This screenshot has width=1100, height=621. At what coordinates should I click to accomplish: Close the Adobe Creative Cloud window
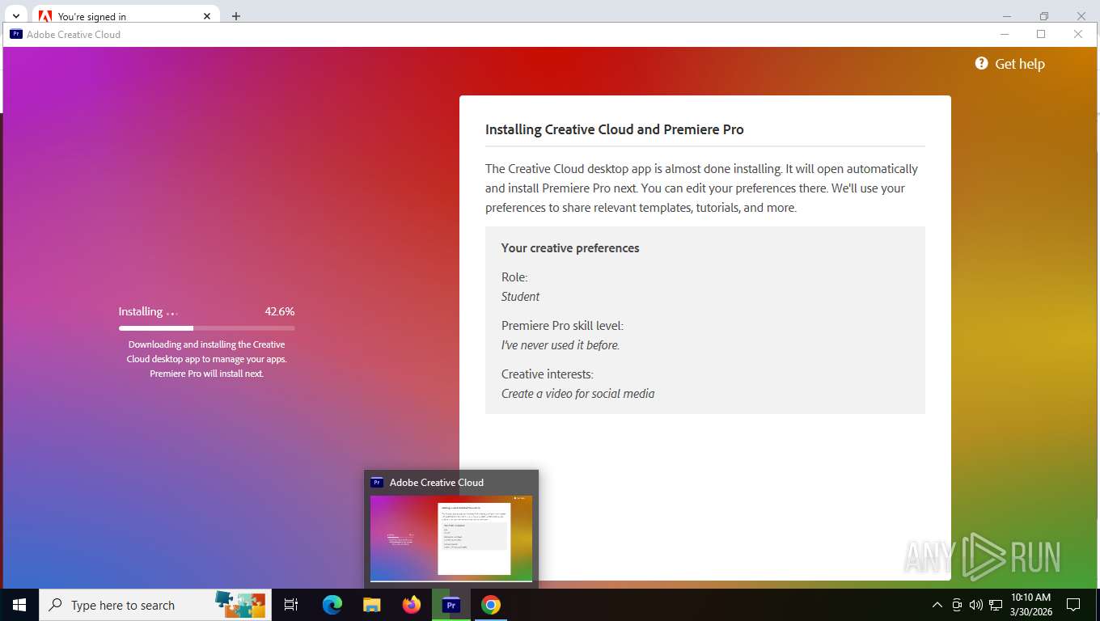[x=1077, y=34]
